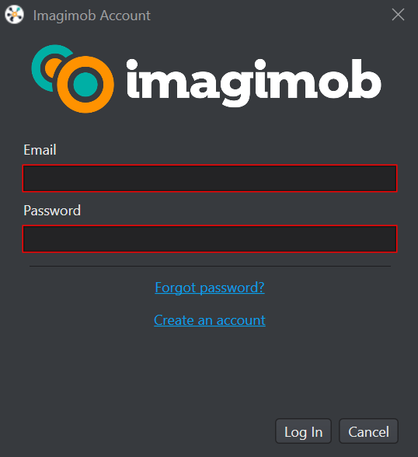Close the Imagimob Account dialog
418x457 pixels.
(398, 15)
